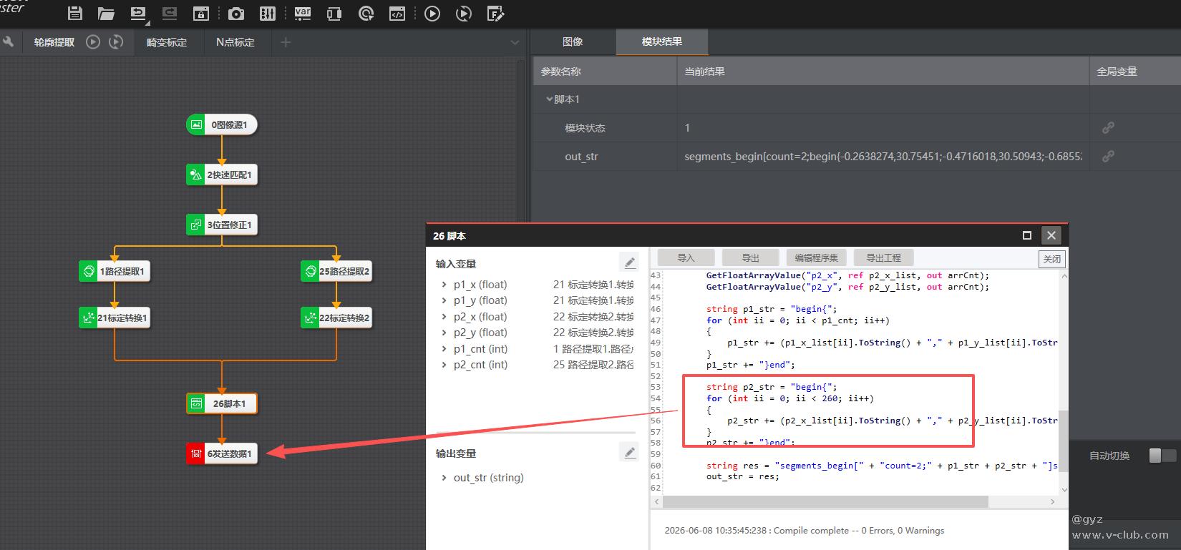Viewport: 1181px width, 550px height.
Task: Open the communication device icon
Action: 334,14
